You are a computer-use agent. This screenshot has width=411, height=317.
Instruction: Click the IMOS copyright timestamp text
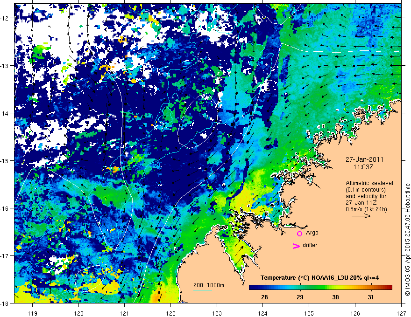pos(407,239)
